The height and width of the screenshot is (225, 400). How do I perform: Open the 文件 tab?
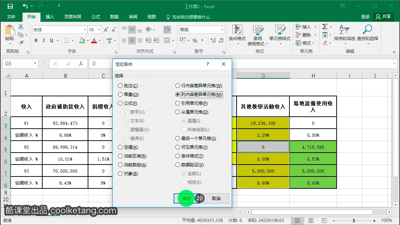click(11, 17)
